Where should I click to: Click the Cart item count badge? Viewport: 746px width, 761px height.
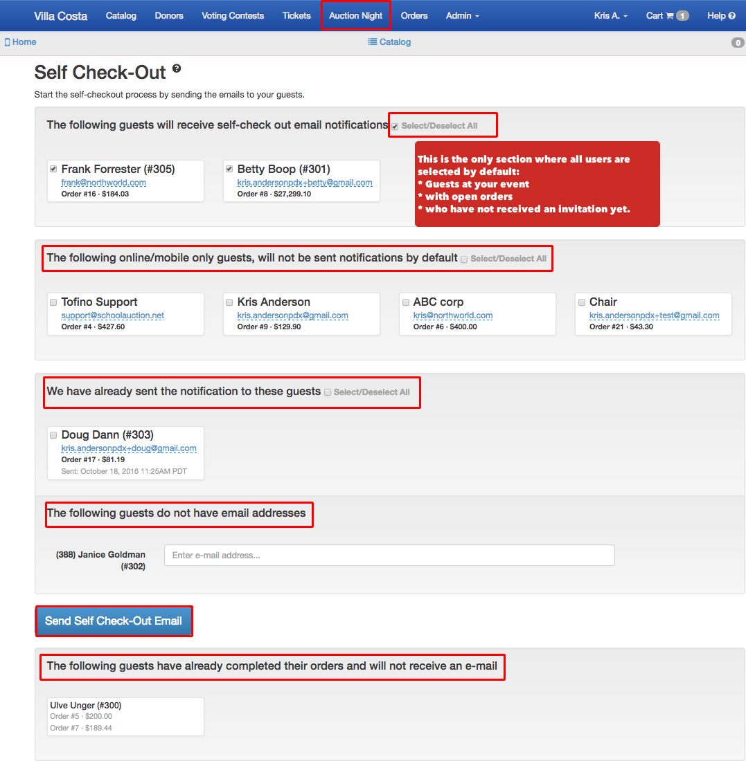[x=682, y=16]
